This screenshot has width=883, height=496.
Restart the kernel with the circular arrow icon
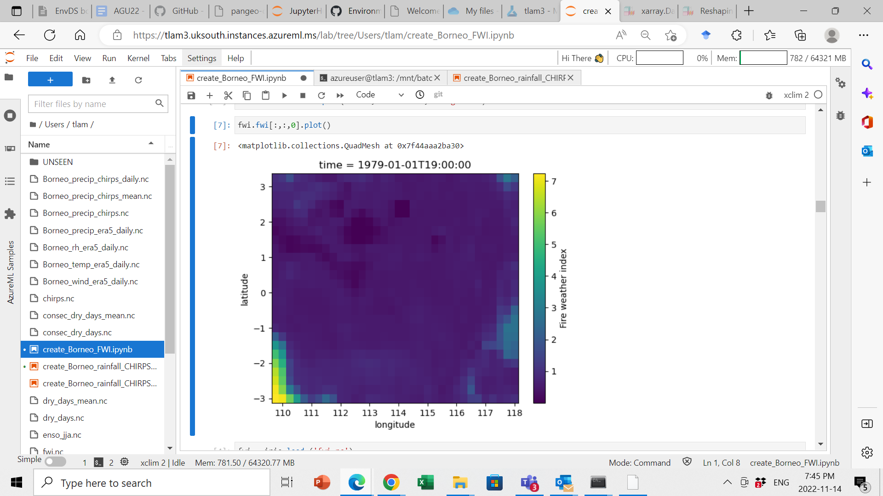click(321, 95)
